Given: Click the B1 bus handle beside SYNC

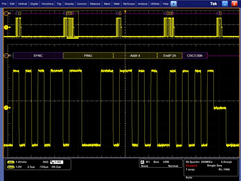Looking at the screenshot, I should (x=6, y=56).
